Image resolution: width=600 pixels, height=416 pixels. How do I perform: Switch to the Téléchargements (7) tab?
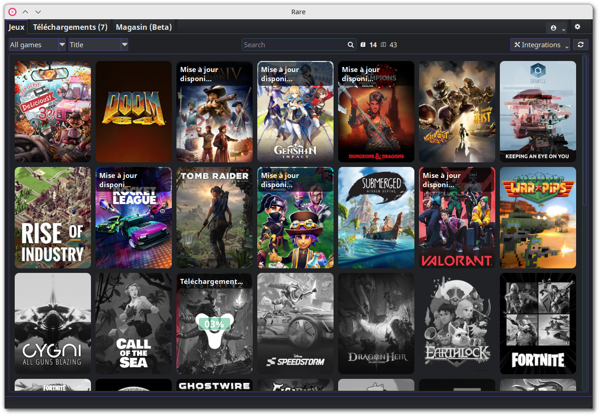pos(70,27)
